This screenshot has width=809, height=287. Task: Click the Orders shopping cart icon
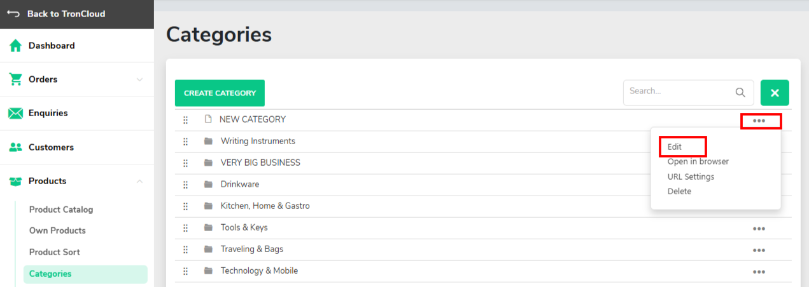(15, 79)
